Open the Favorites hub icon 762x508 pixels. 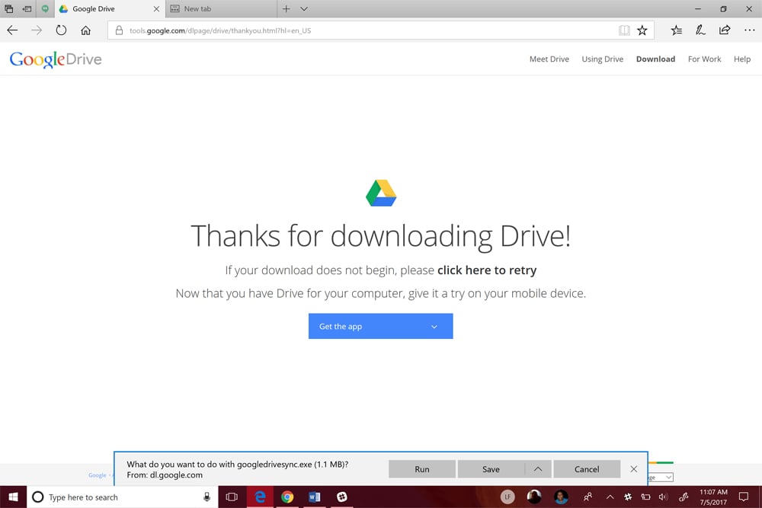click(676, 30)
